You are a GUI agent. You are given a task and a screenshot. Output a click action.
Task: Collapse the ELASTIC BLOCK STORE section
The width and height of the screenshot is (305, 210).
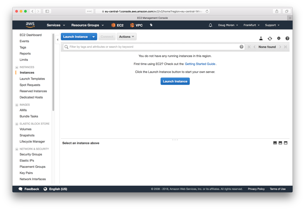click(x=17, y=124)
